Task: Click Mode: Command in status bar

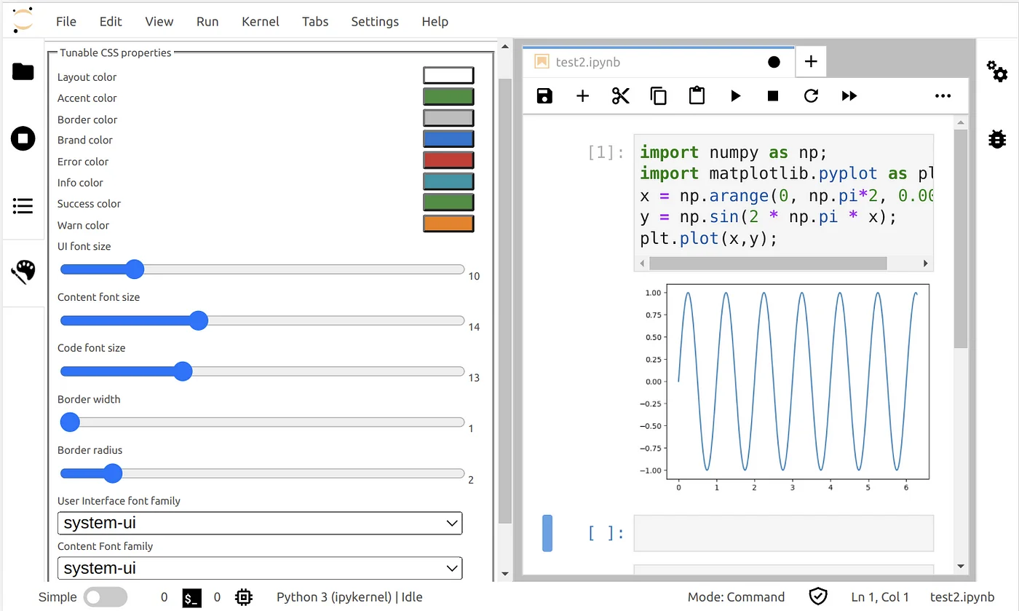Action: [736, 597]
